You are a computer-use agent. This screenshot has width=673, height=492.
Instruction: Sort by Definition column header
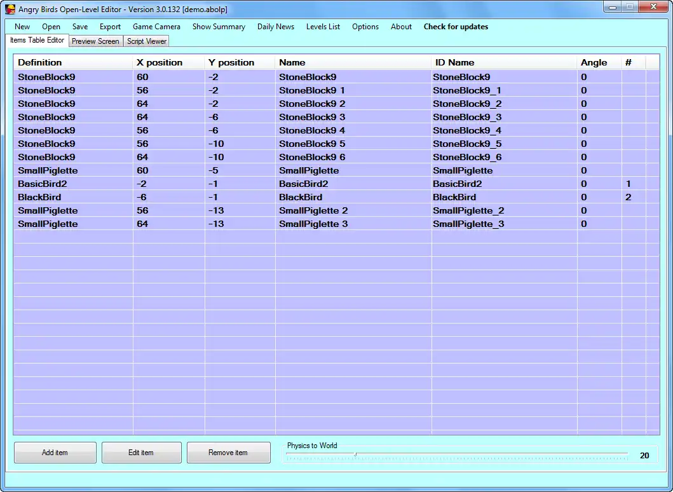point(73,62)
